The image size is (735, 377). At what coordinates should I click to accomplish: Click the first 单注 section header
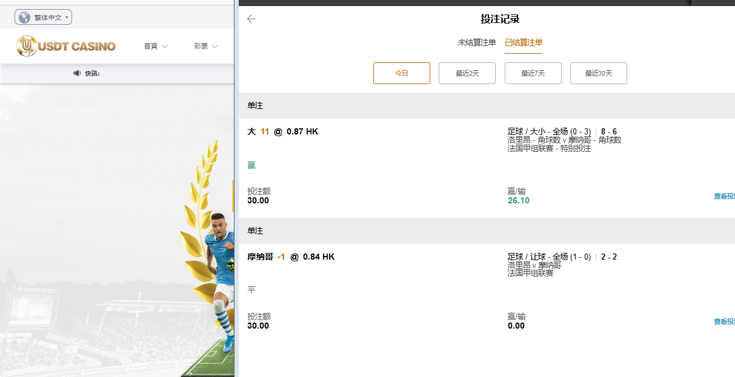[255, 106]
